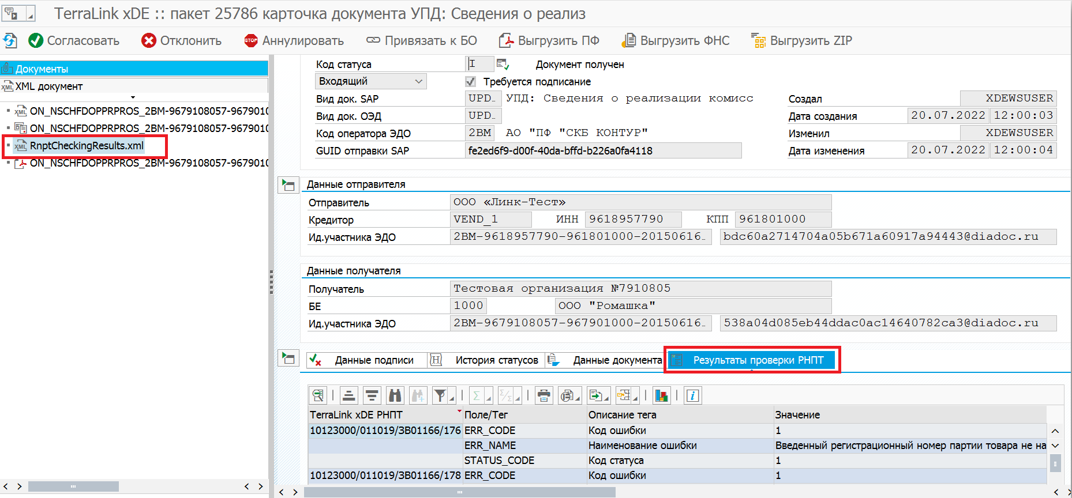The width and height of the screenshot is (1072, 498).
Task: Click the Details magnifier icon in grid toolbar
Action: point(318,395)
